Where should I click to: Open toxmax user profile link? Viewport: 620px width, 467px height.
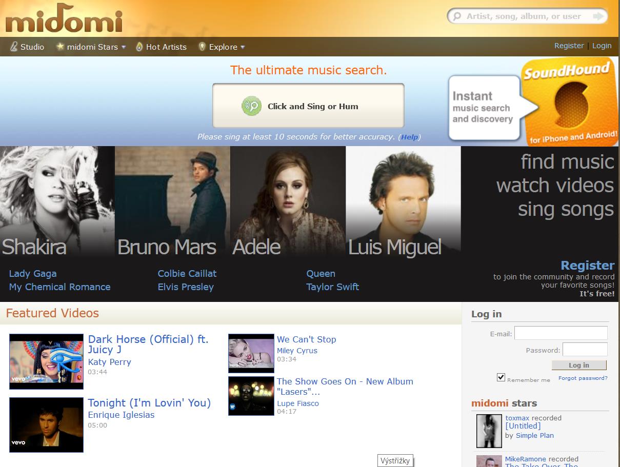pyautogui.click(x=517, y=418)
